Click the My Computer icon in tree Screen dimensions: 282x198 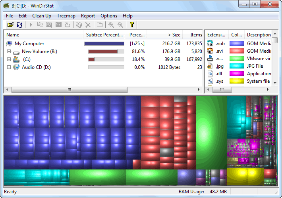(9, 44)
